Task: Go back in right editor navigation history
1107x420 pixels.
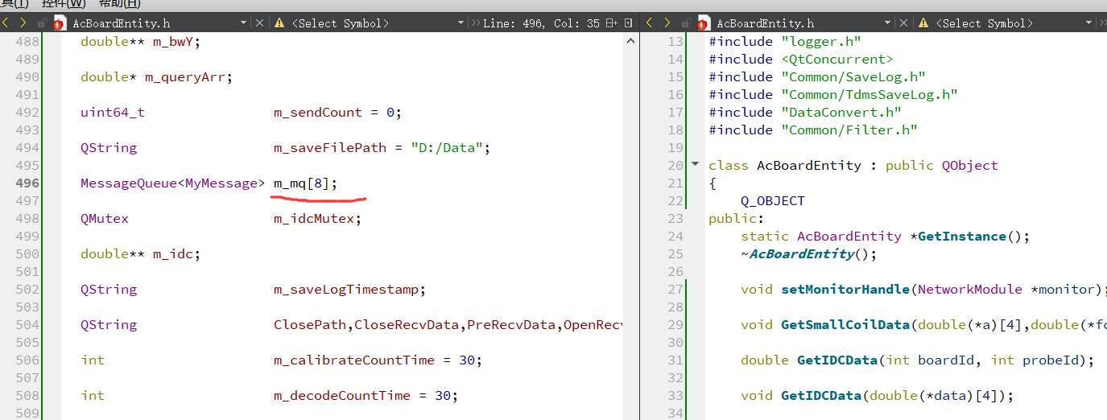Action: click(649, 23)
